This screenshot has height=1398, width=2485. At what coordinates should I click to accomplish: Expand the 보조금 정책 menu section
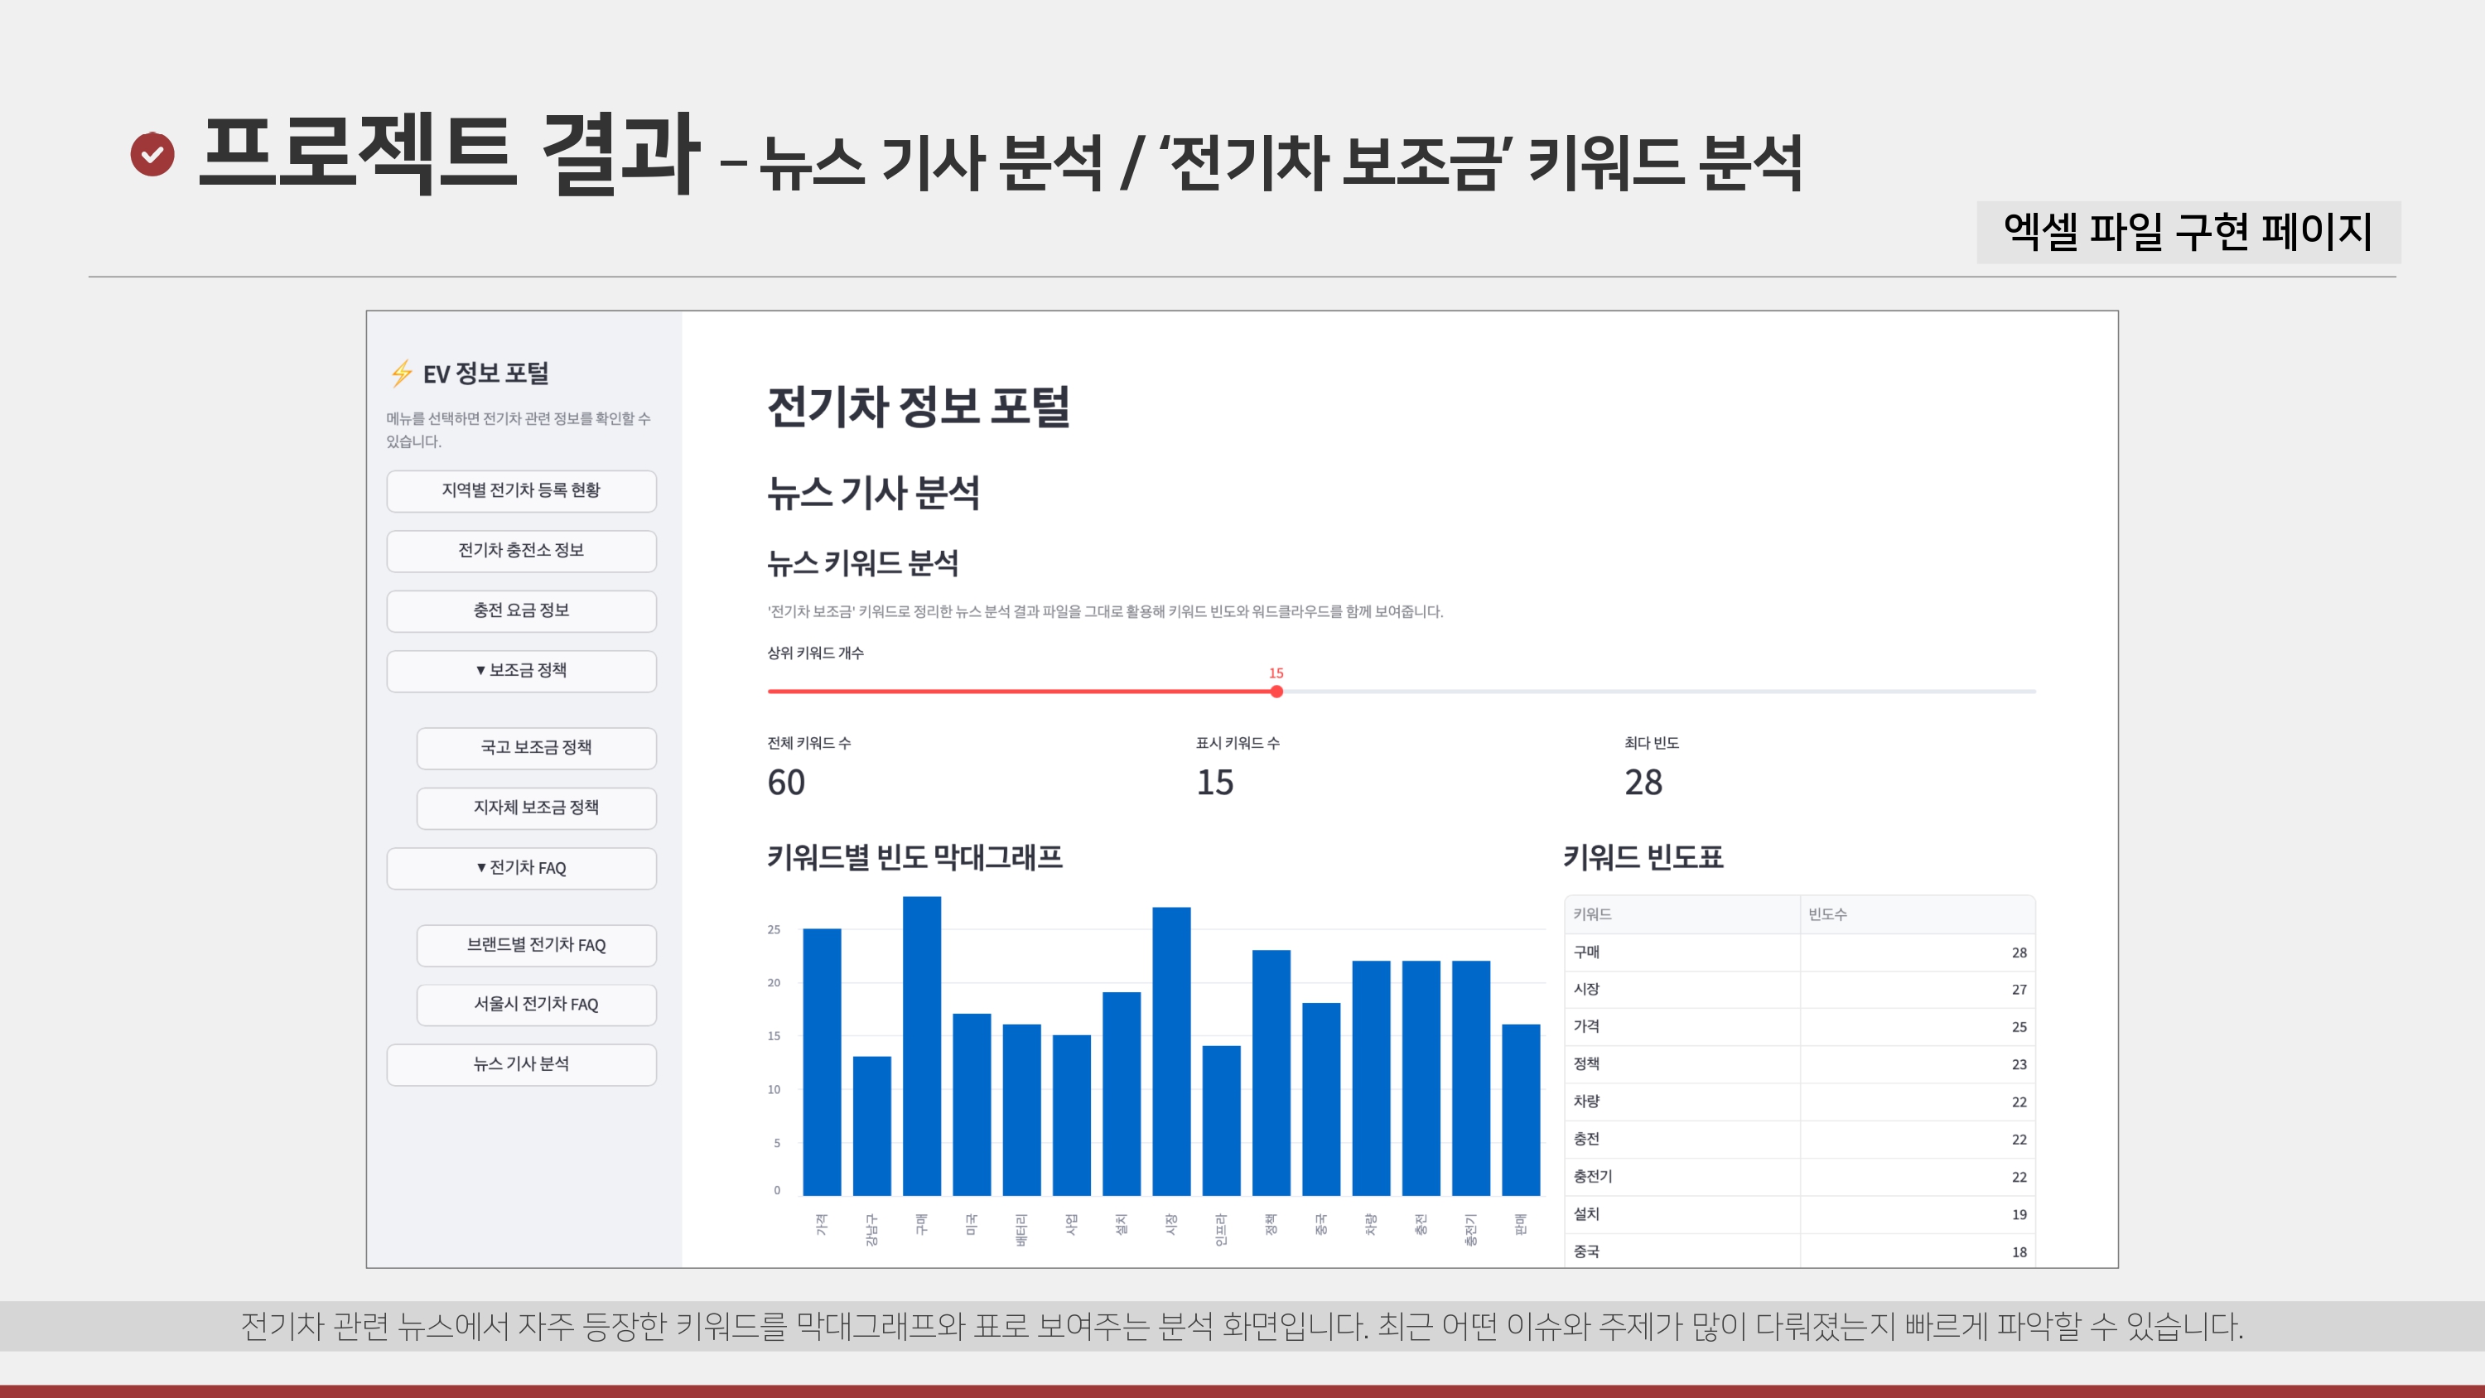point(521,671)
